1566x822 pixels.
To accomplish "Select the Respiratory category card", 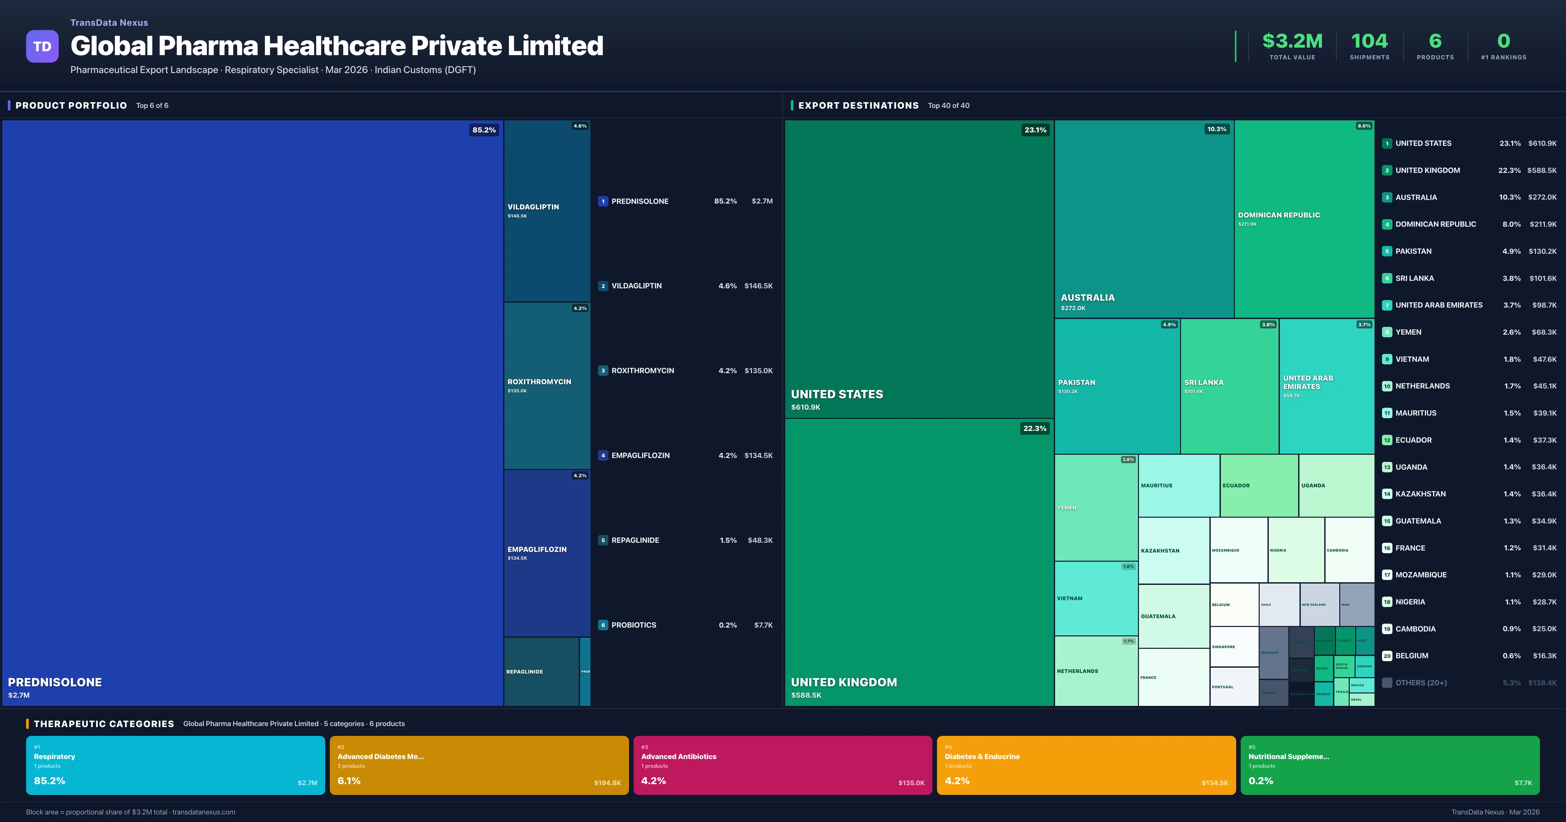I will coord(175,765).
